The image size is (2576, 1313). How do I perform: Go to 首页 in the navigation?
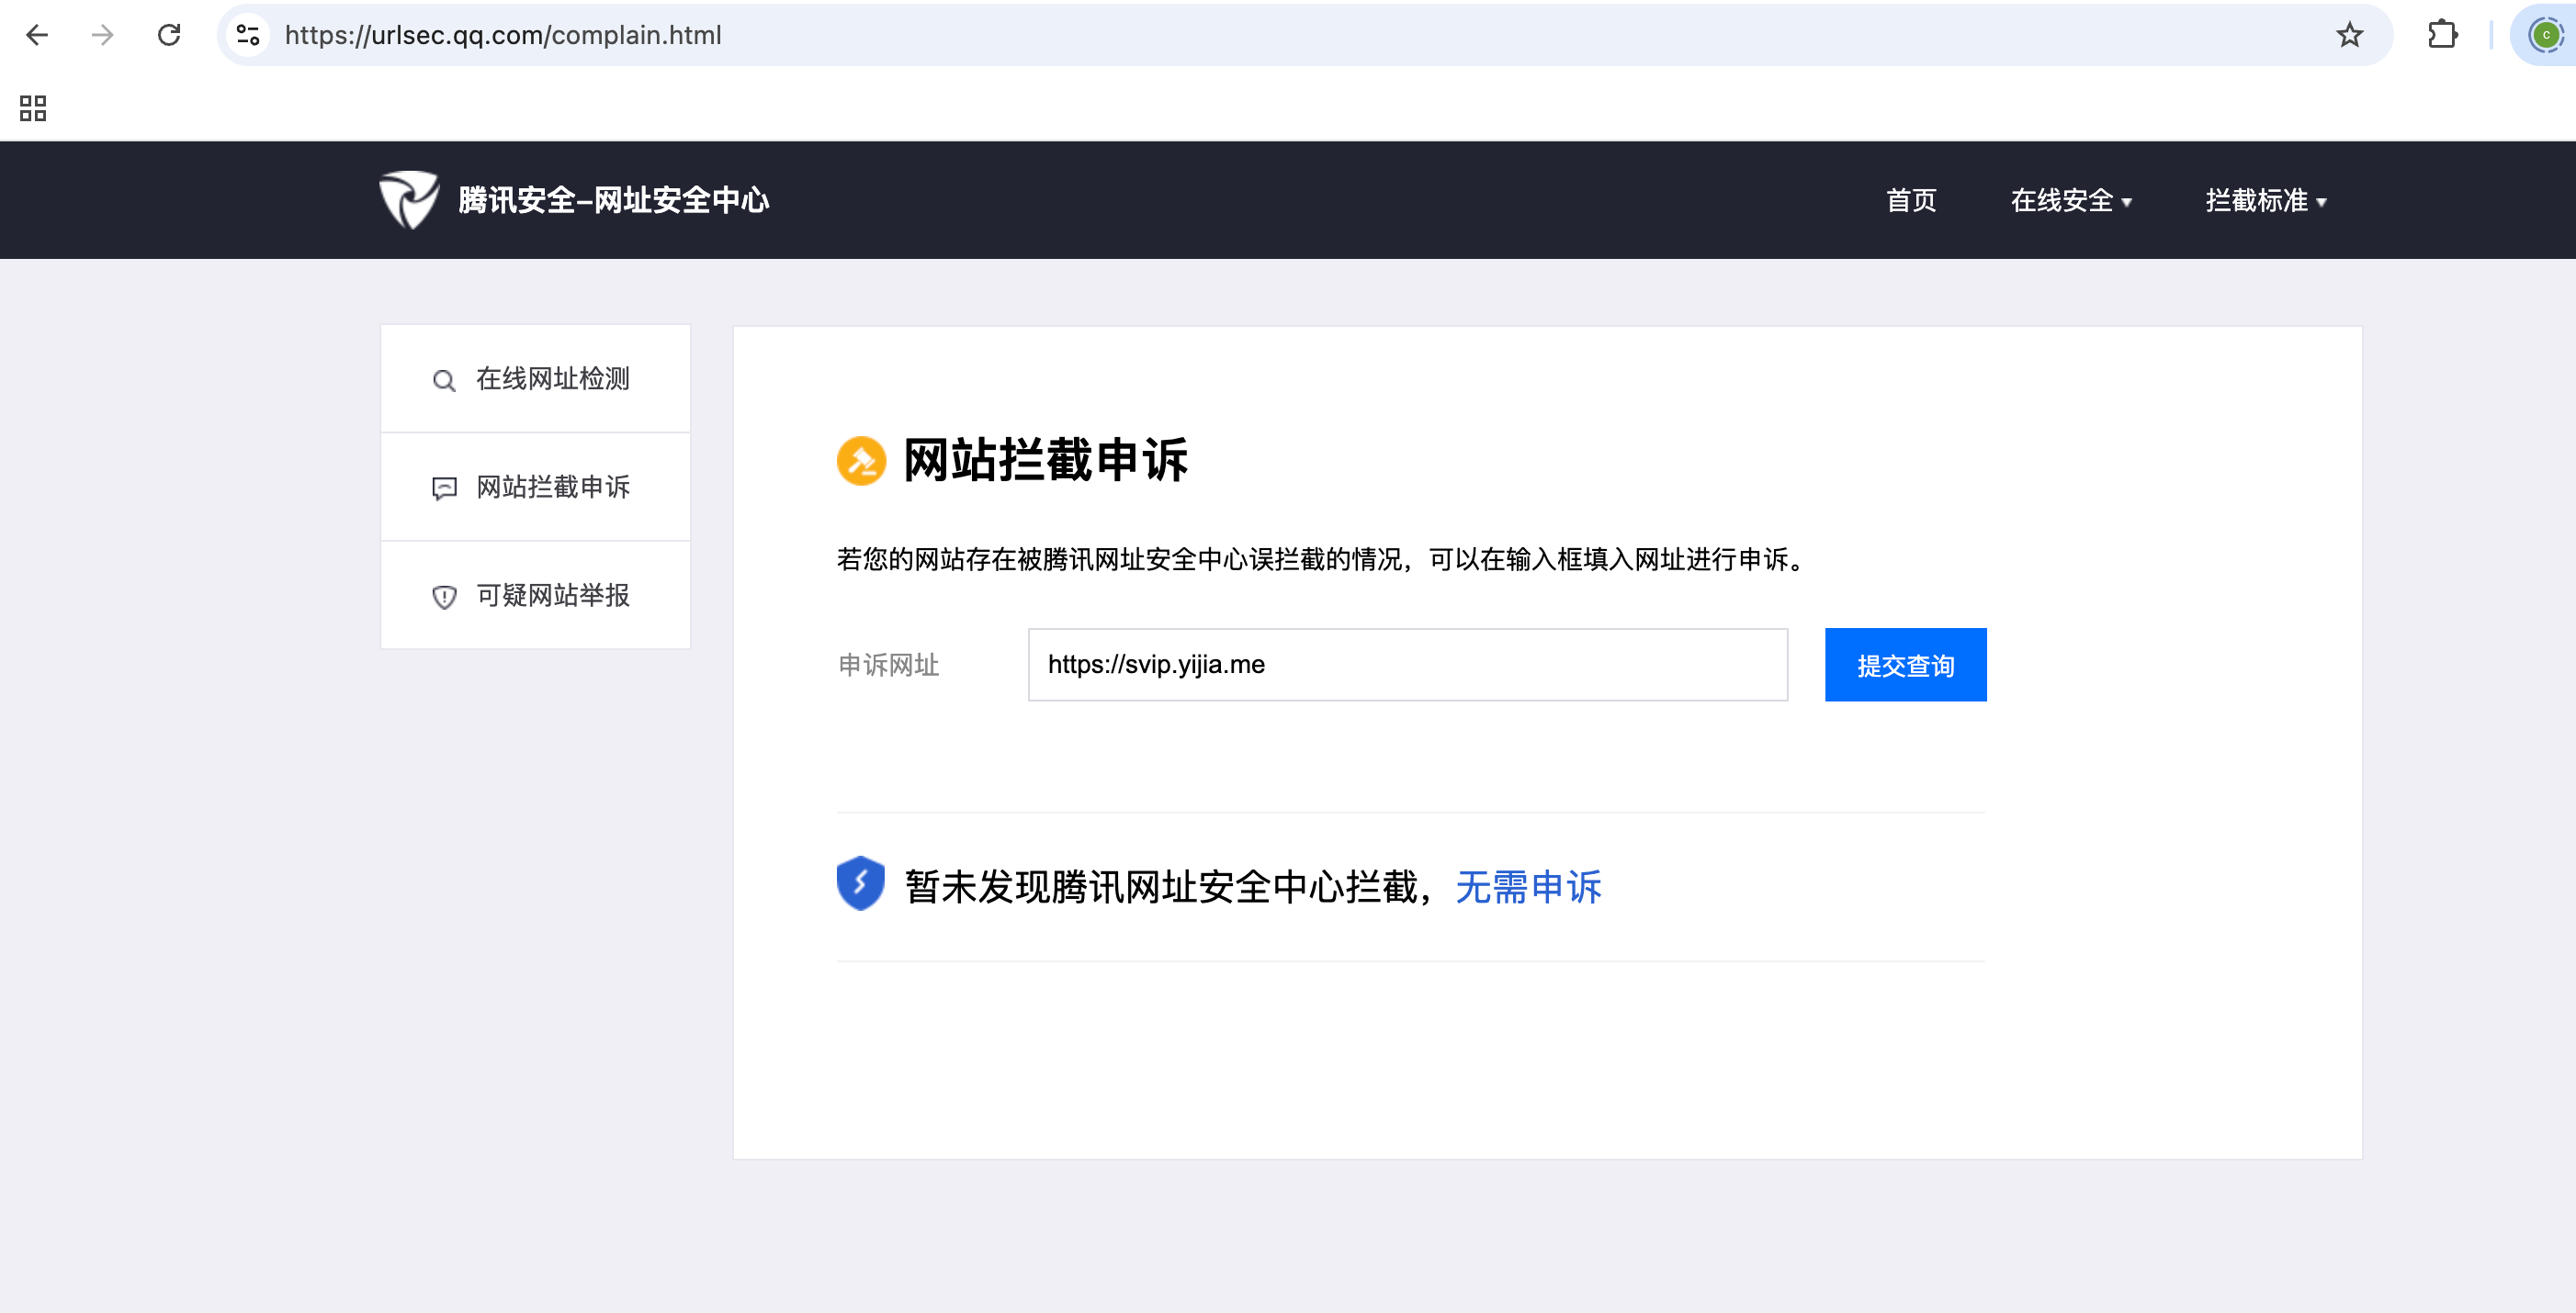[1910, 201]
